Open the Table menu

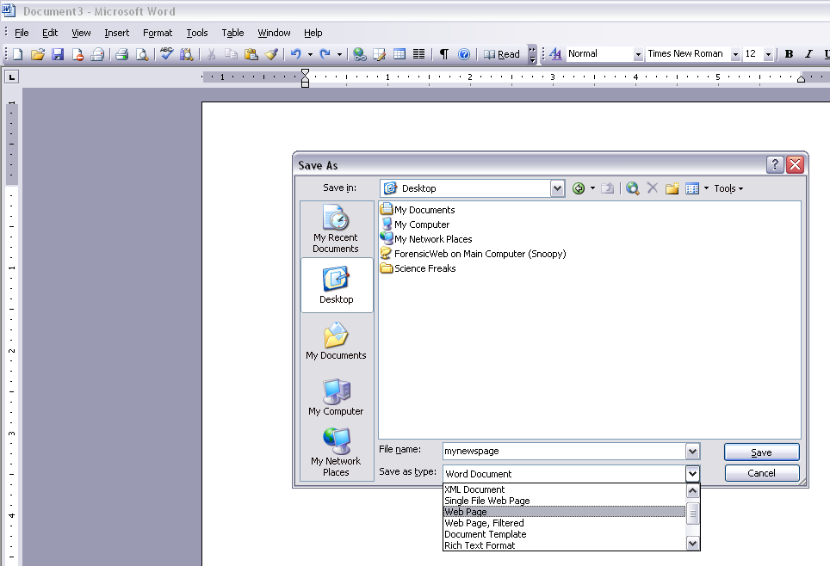pos(232,33)
